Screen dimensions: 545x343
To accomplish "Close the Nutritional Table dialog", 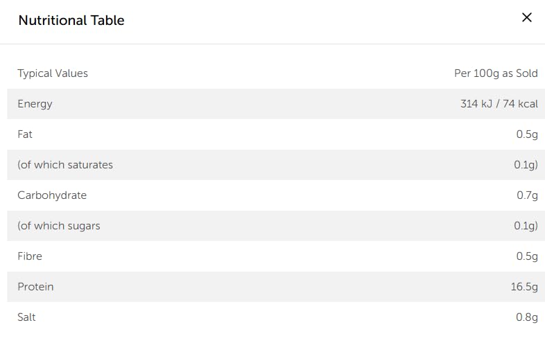I will pos(526,18).
